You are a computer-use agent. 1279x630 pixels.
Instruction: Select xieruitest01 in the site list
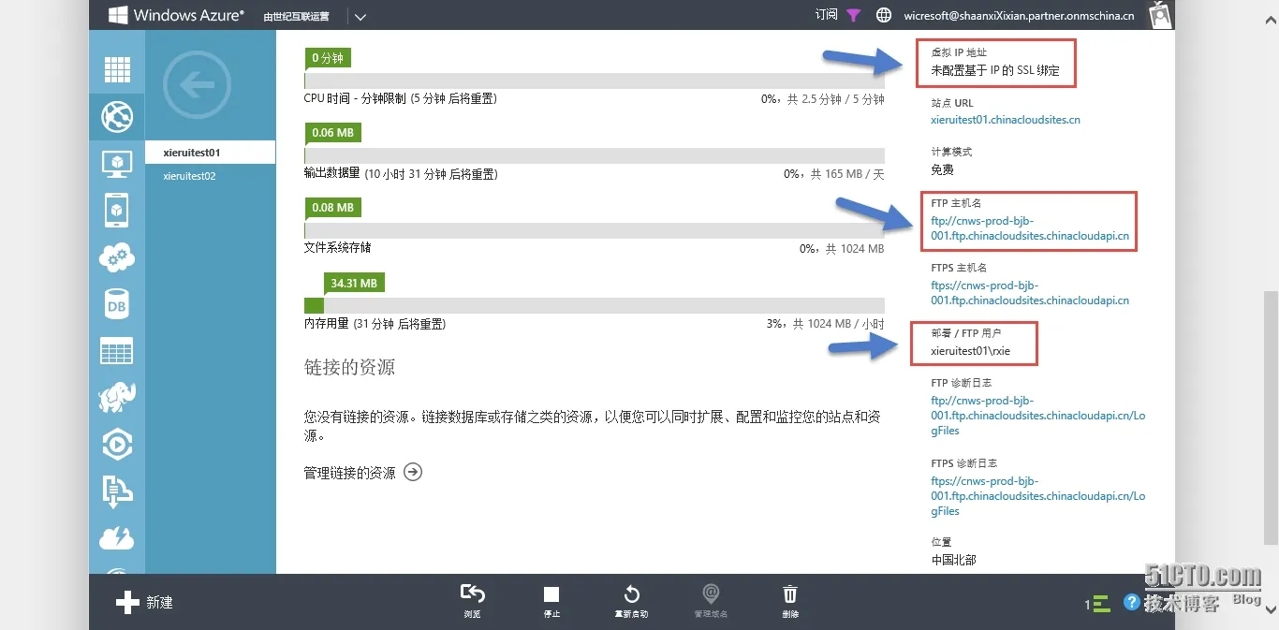click(211, 153)
